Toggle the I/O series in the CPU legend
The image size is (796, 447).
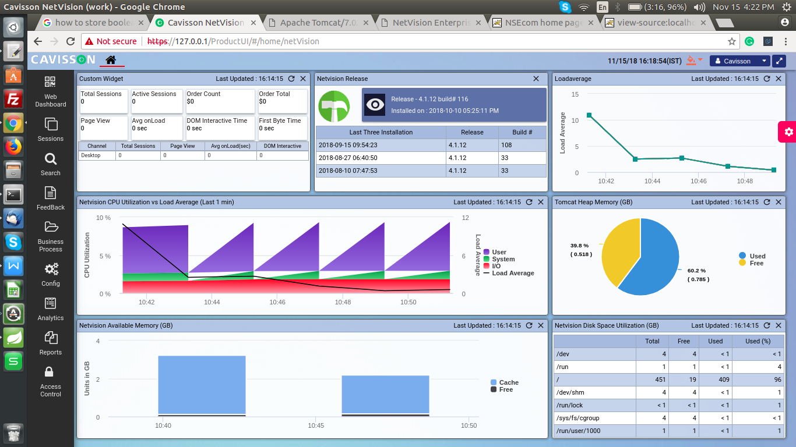(492, 266)
